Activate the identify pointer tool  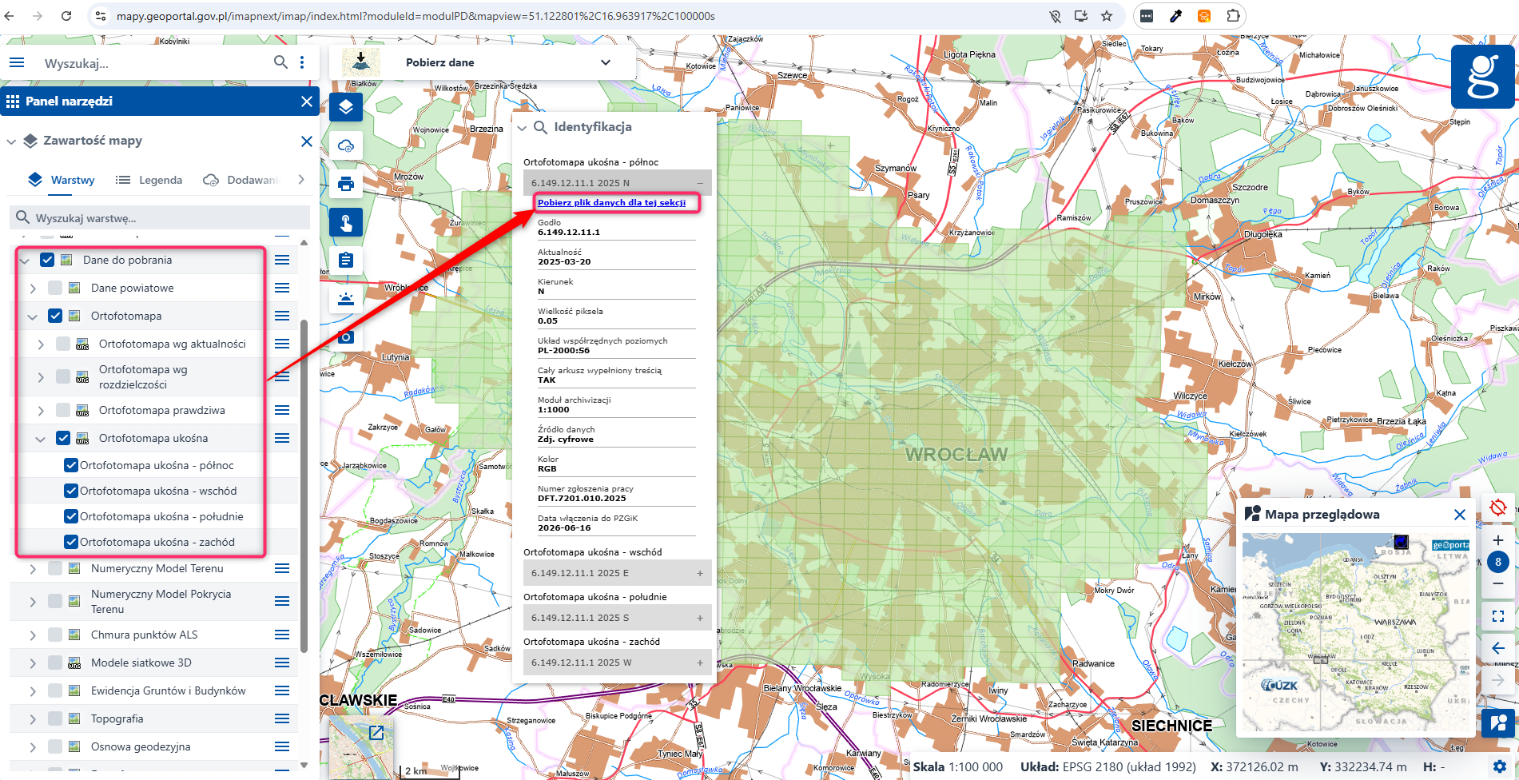(x=346, y=222)
